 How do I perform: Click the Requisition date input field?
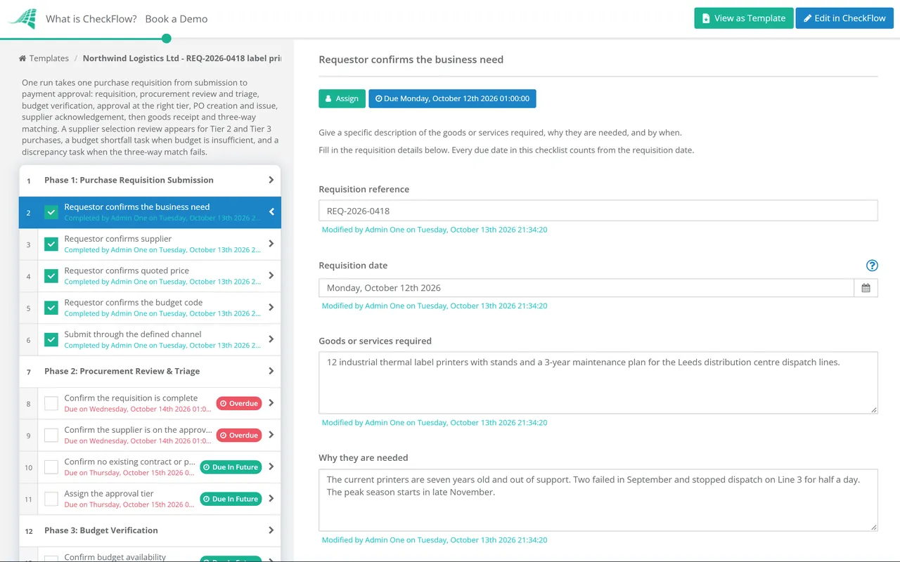pos(586,288)
